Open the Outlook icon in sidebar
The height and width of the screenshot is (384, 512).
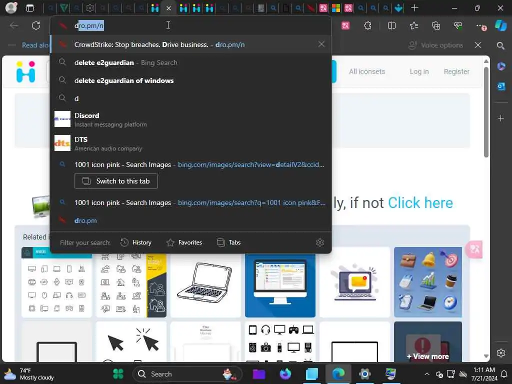(x=501, y=86)
